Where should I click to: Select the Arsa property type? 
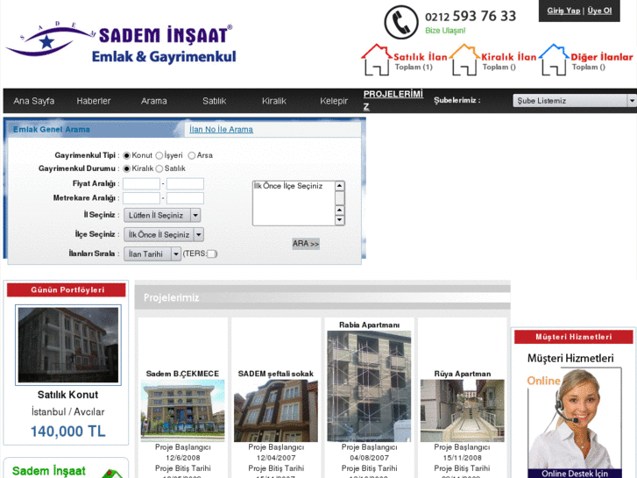pos(192,155)
